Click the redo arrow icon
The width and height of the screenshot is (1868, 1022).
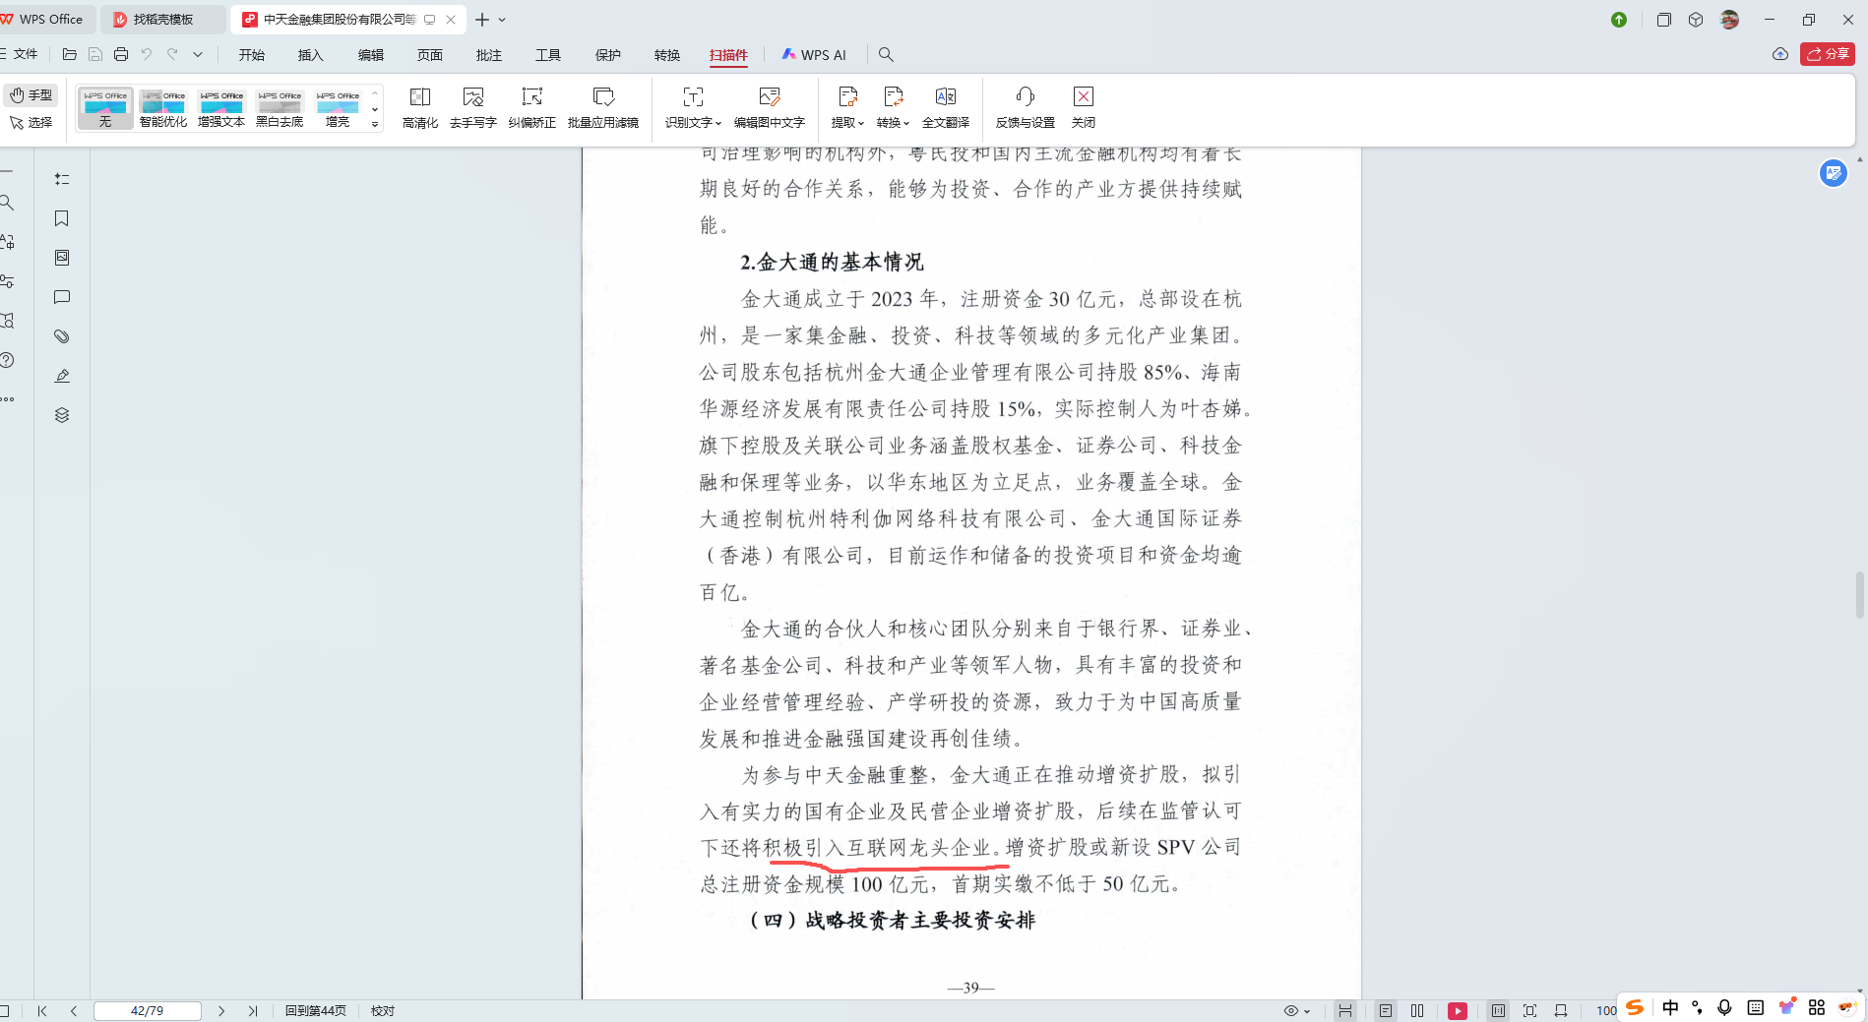172,55
